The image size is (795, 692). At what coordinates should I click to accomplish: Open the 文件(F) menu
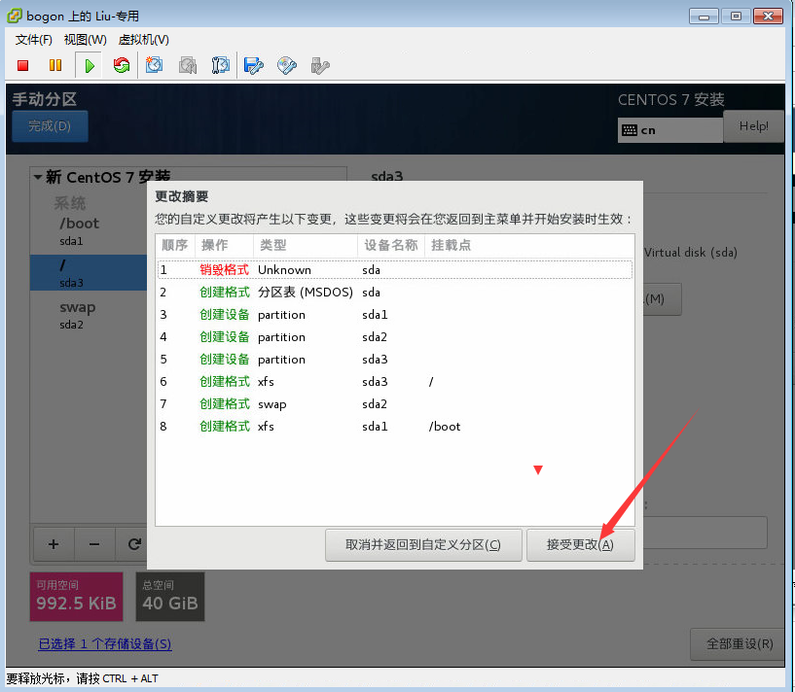33,40
